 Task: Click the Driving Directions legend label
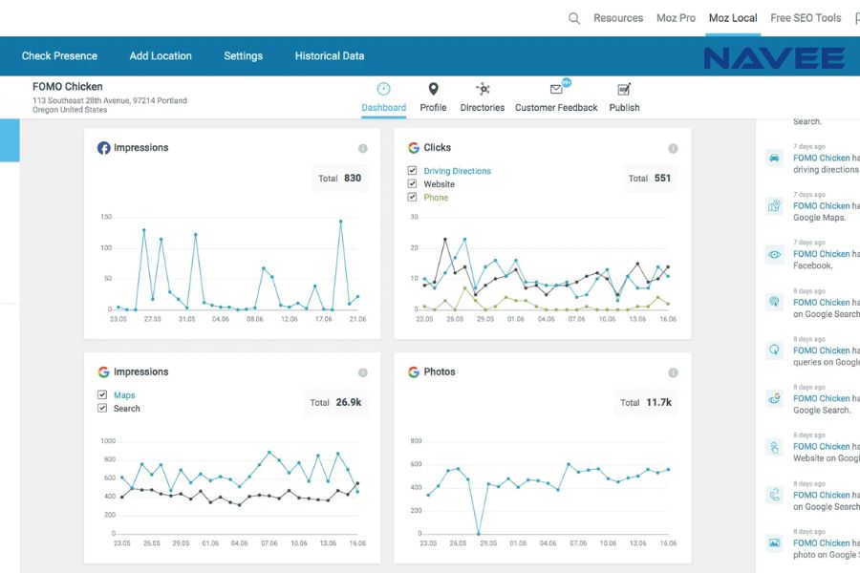coord(457,171)
